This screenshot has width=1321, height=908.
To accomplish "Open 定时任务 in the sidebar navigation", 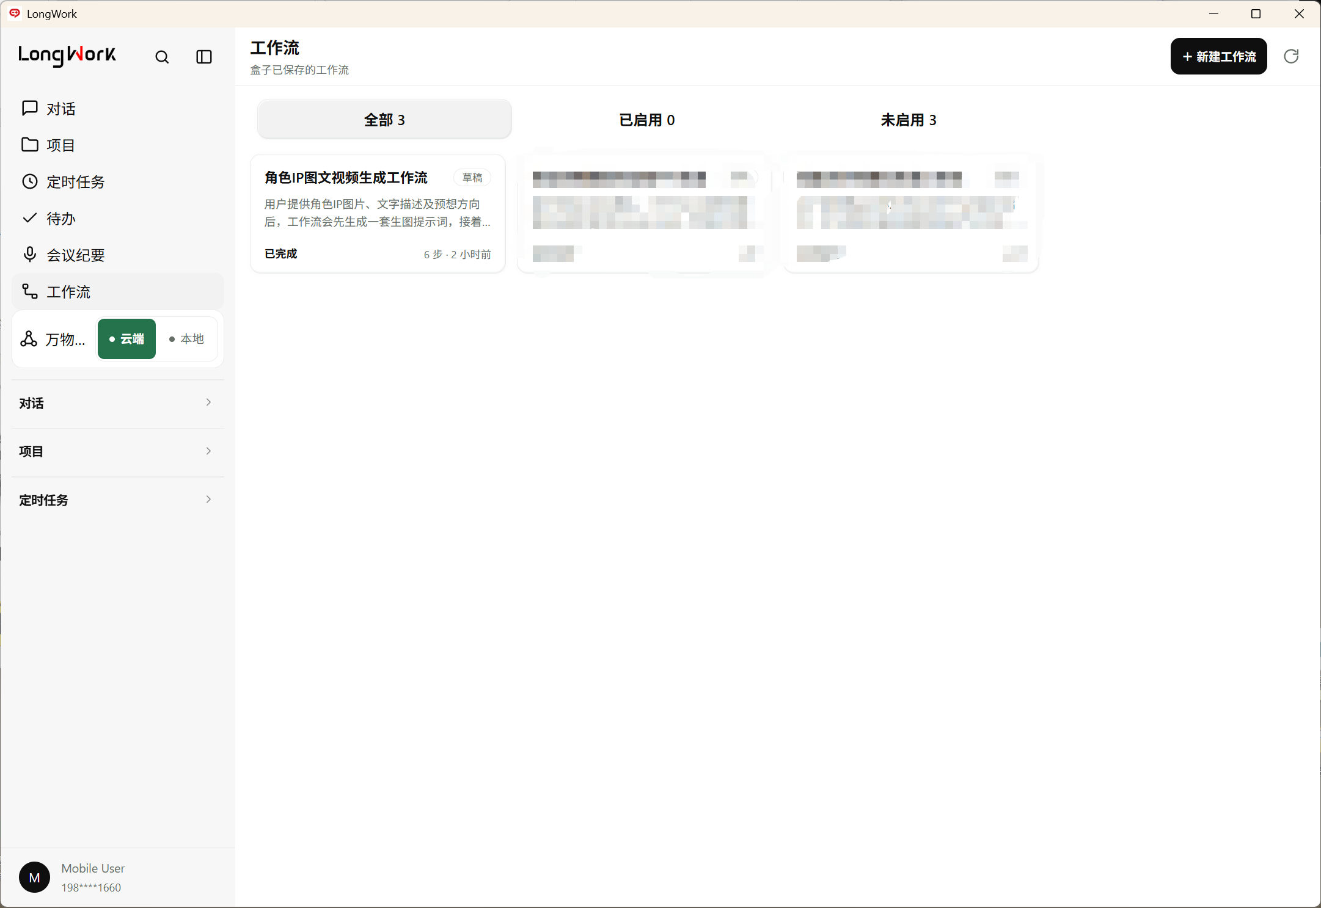I will 118,182.
